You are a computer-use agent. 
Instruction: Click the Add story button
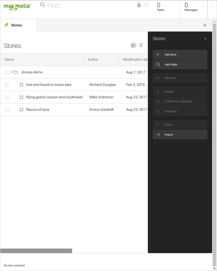tap(180, 55)
